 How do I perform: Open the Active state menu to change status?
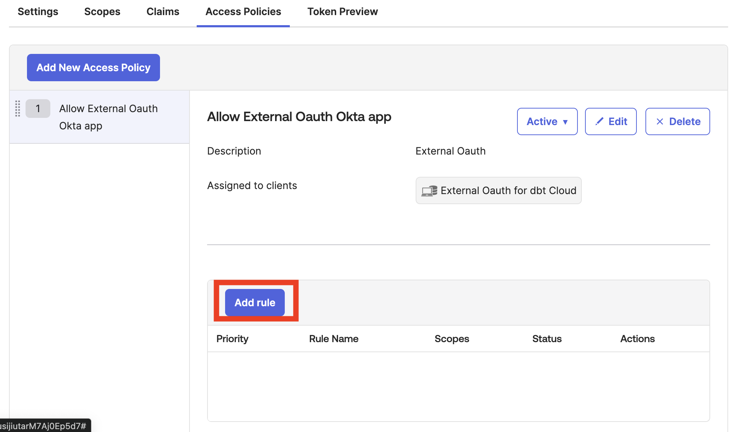[x=547, y=121]
